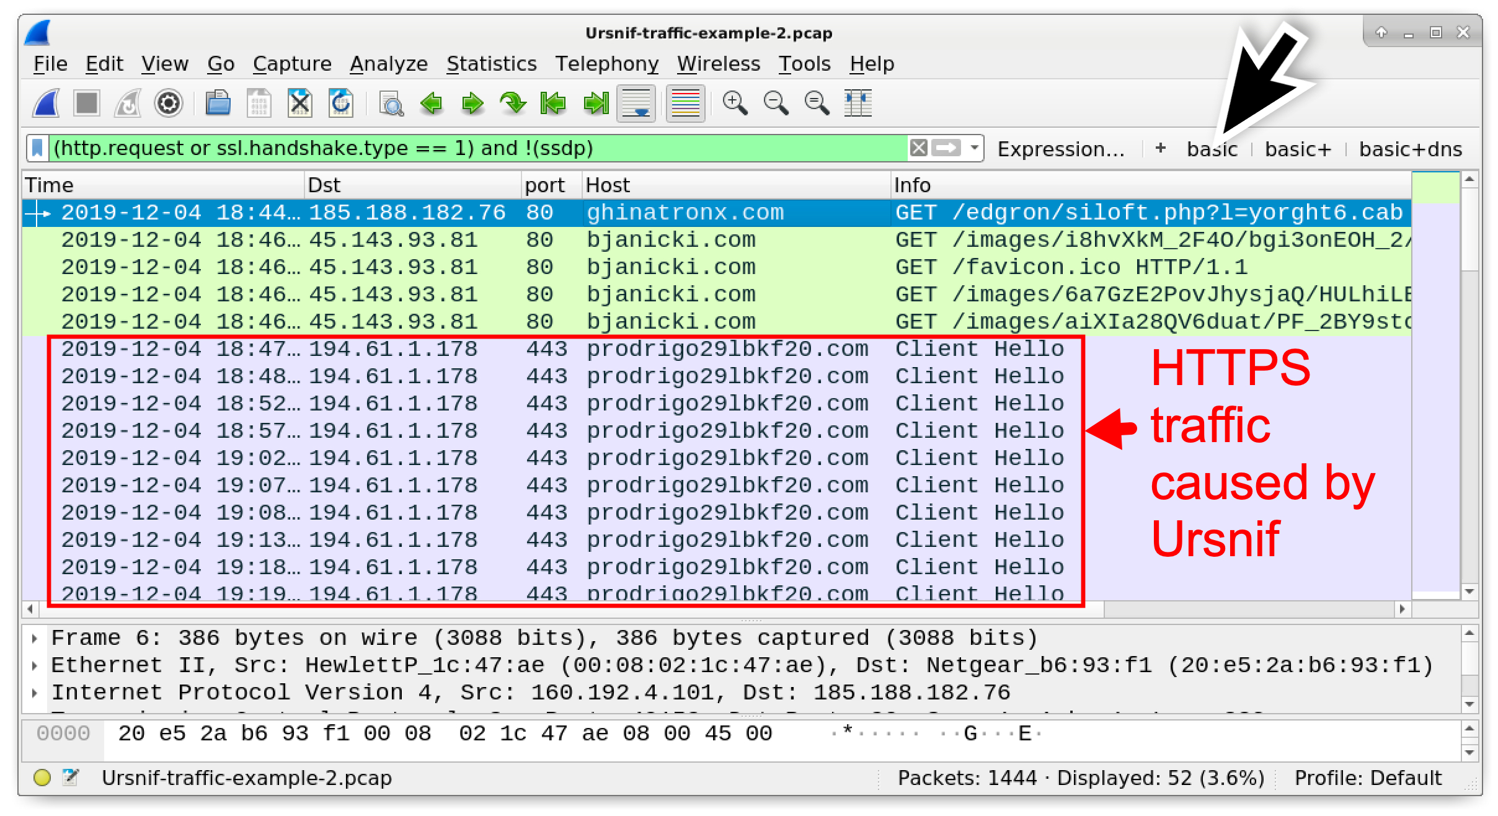Expand the Ethernet II protocol details
The height and width of the screenshot is (816, 1498).
34,664
